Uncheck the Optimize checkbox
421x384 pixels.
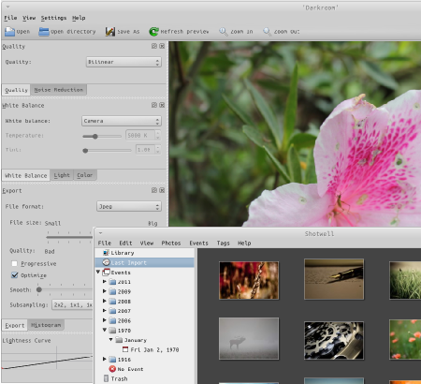[14, 275]
